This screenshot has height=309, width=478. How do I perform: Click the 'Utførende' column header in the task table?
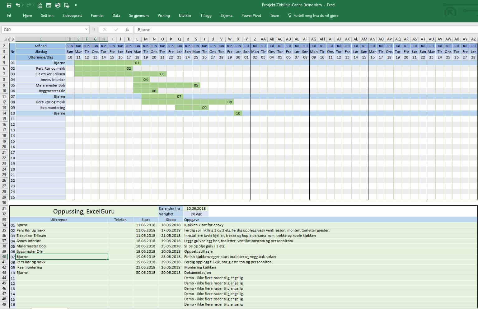(x=59, y=220)
